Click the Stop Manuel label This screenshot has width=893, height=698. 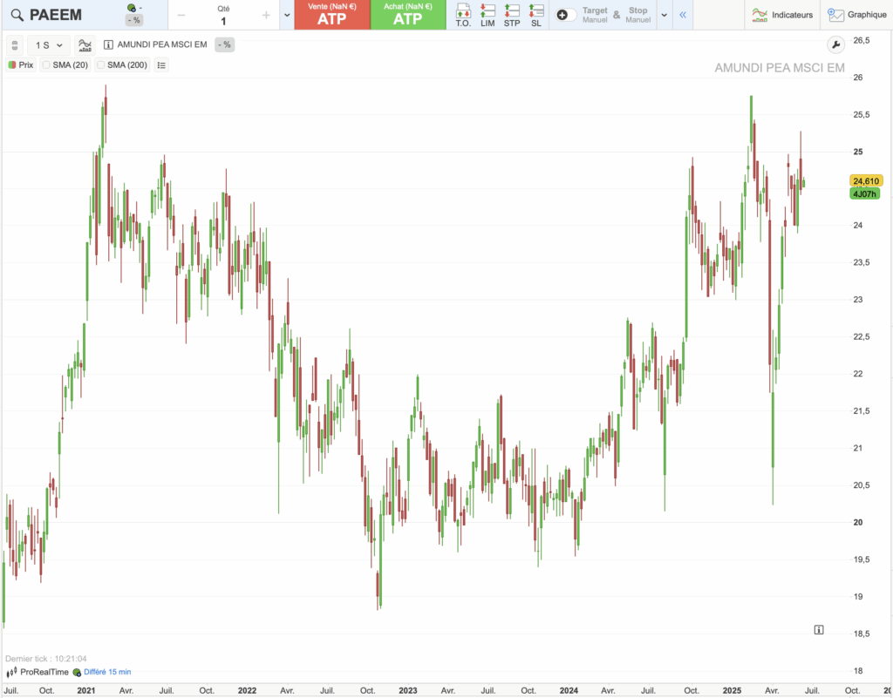pos(637,15)
